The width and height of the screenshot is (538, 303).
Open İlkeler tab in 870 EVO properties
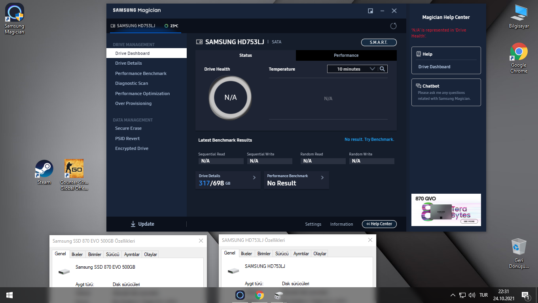[77, 254]
